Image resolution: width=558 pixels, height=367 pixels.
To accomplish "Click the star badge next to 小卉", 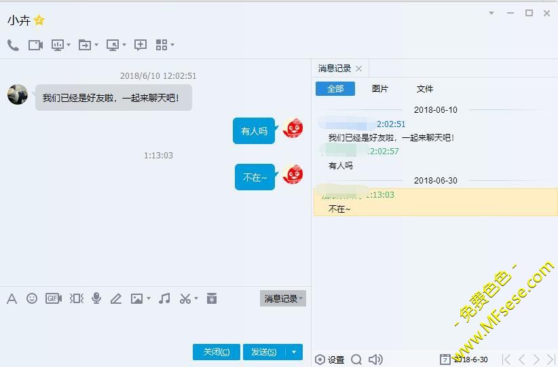I will click(39, 20).
